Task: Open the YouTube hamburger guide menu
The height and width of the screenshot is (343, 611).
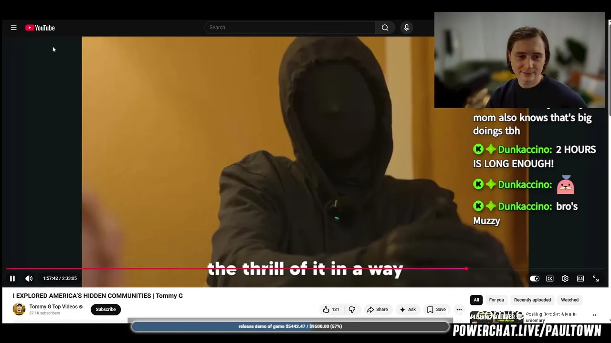Action: [x=13, y=28]
